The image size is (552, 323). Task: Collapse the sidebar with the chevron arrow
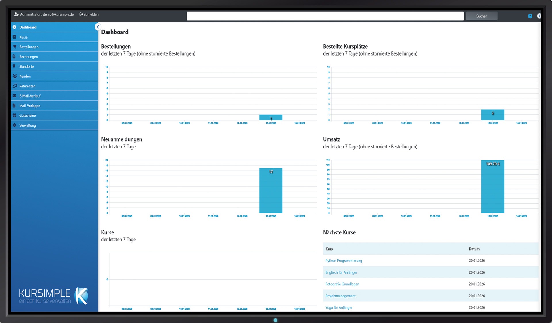pos(98,27)
